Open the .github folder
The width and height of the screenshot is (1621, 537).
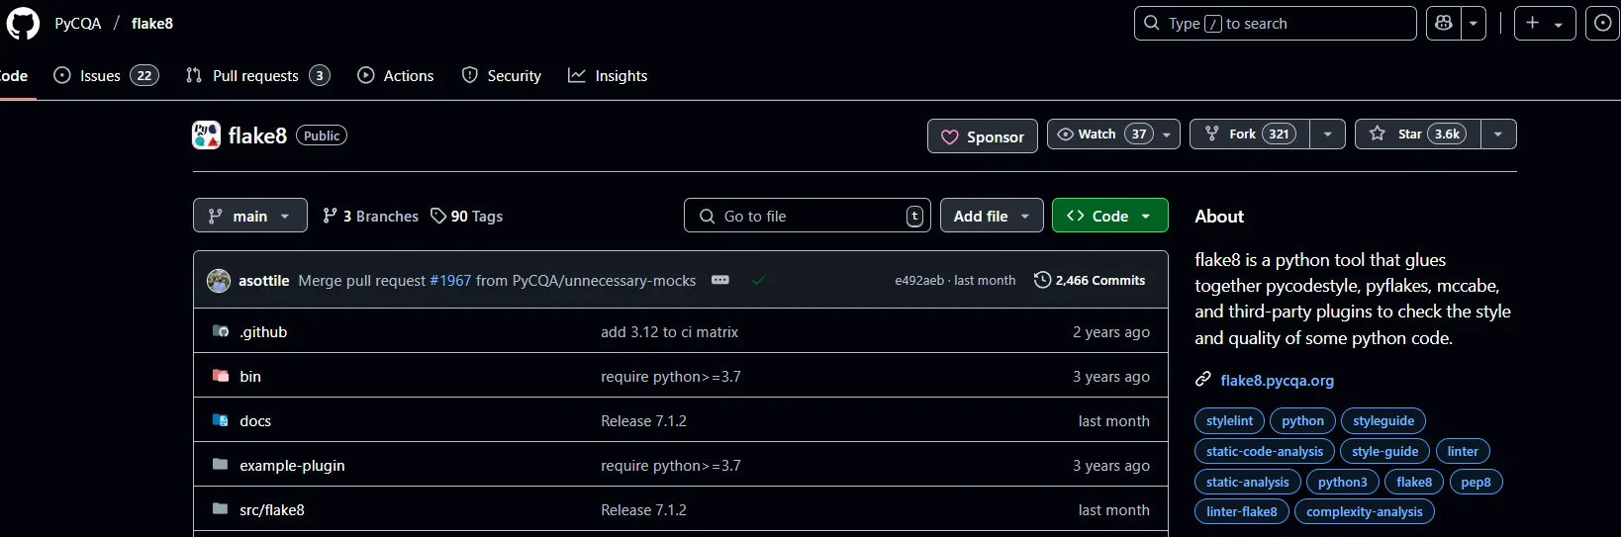263,332
